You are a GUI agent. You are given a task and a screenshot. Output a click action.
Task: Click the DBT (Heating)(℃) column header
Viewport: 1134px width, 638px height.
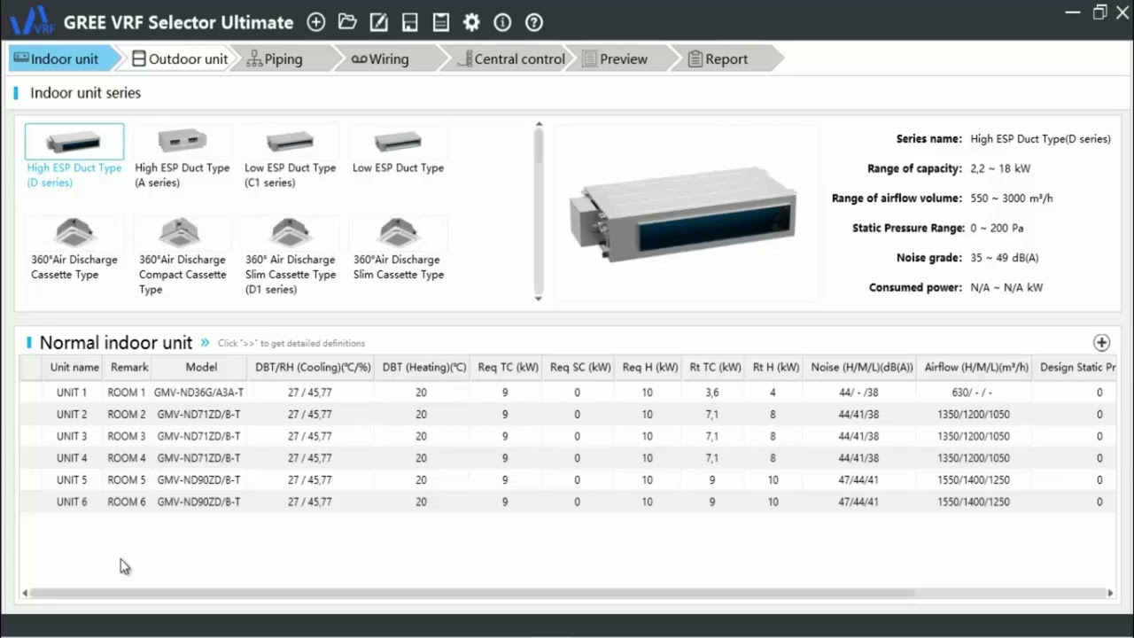[424, 367]
